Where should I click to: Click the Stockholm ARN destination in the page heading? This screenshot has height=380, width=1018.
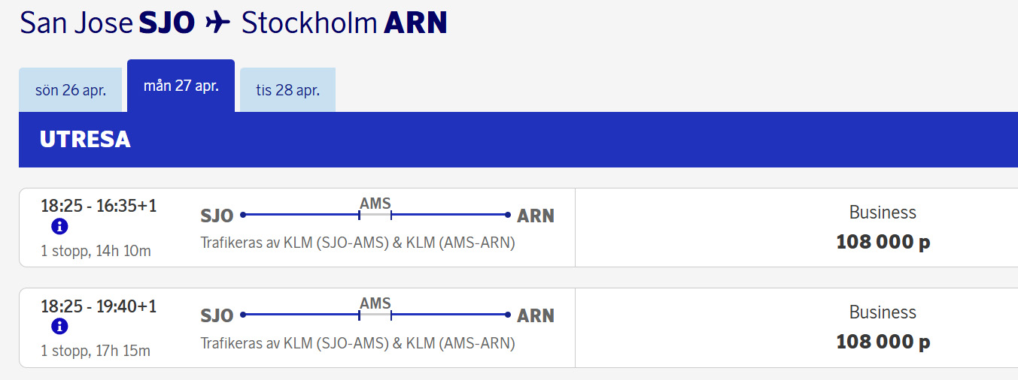pos(344,23)
